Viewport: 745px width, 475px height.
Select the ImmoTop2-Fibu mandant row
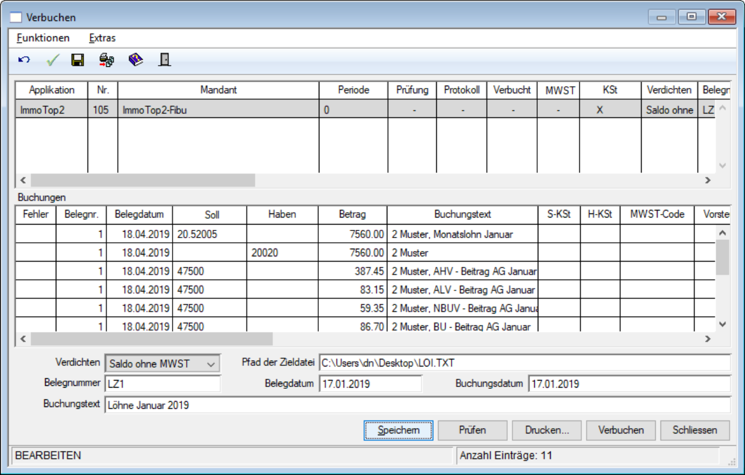tap(365, 110)
